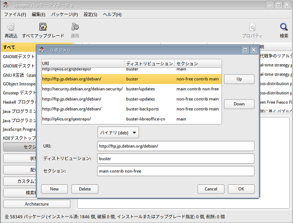Click the カスタム filter button in main window
This screenshot has width=293, height=223.
[20, 181]
